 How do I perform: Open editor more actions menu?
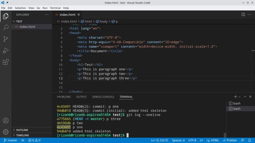pos(249,14)
